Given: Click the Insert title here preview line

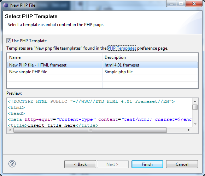Looking at the screenshot, I should tap(53, 125).
